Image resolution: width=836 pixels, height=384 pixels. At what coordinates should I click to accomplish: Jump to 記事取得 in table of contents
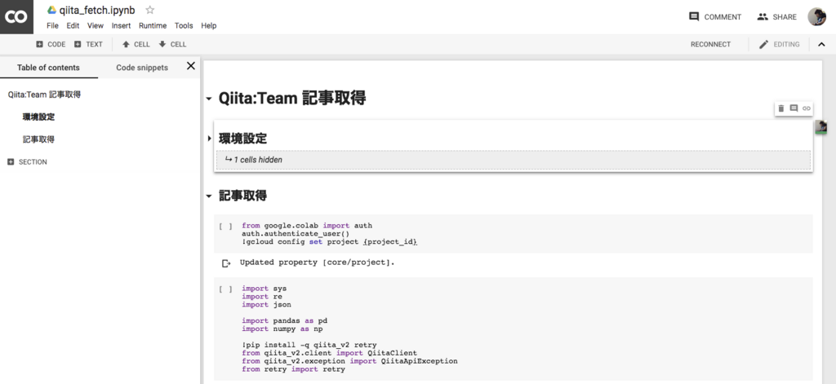pos(38,139)
